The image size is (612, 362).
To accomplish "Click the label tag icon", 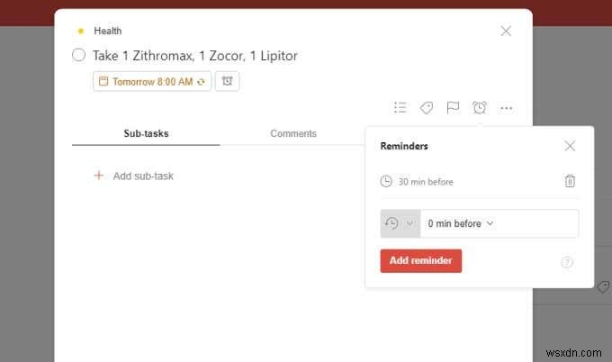I will (x=427, y=107).
